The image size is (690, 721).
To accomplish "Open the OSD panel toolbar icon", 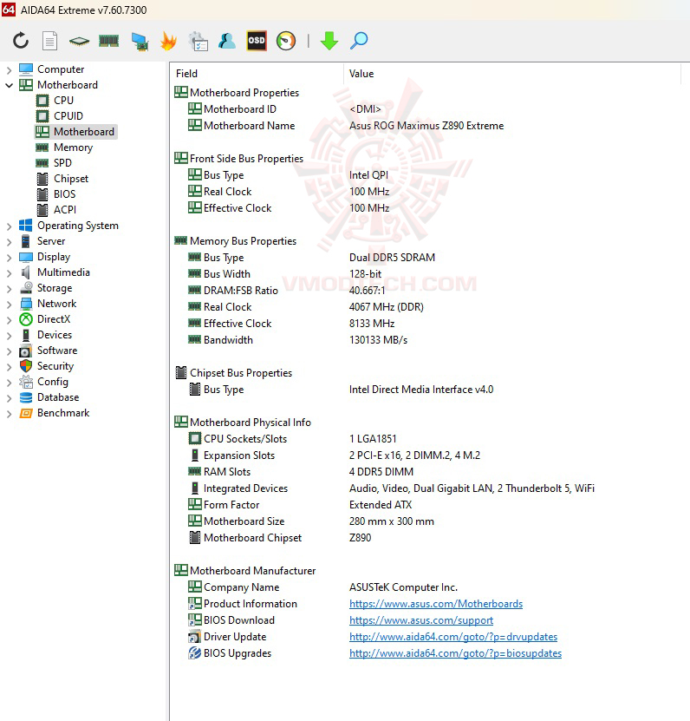I will pyautogui.click(x=257, y=41).
